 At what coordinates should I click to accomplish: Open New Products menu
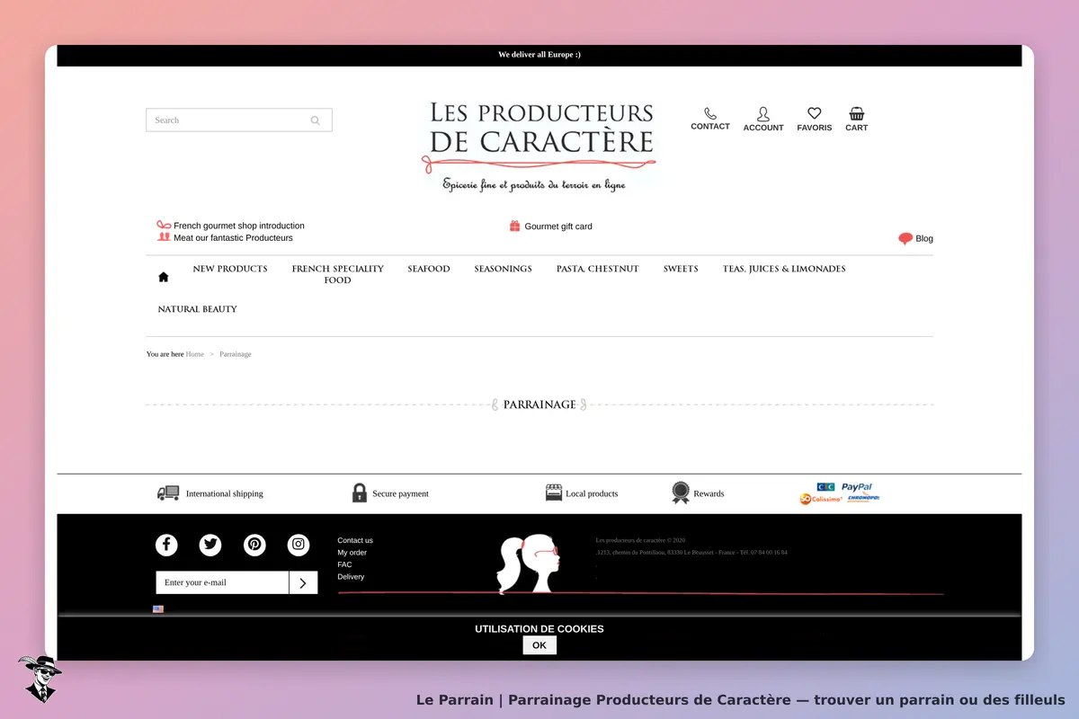[230, 269]
